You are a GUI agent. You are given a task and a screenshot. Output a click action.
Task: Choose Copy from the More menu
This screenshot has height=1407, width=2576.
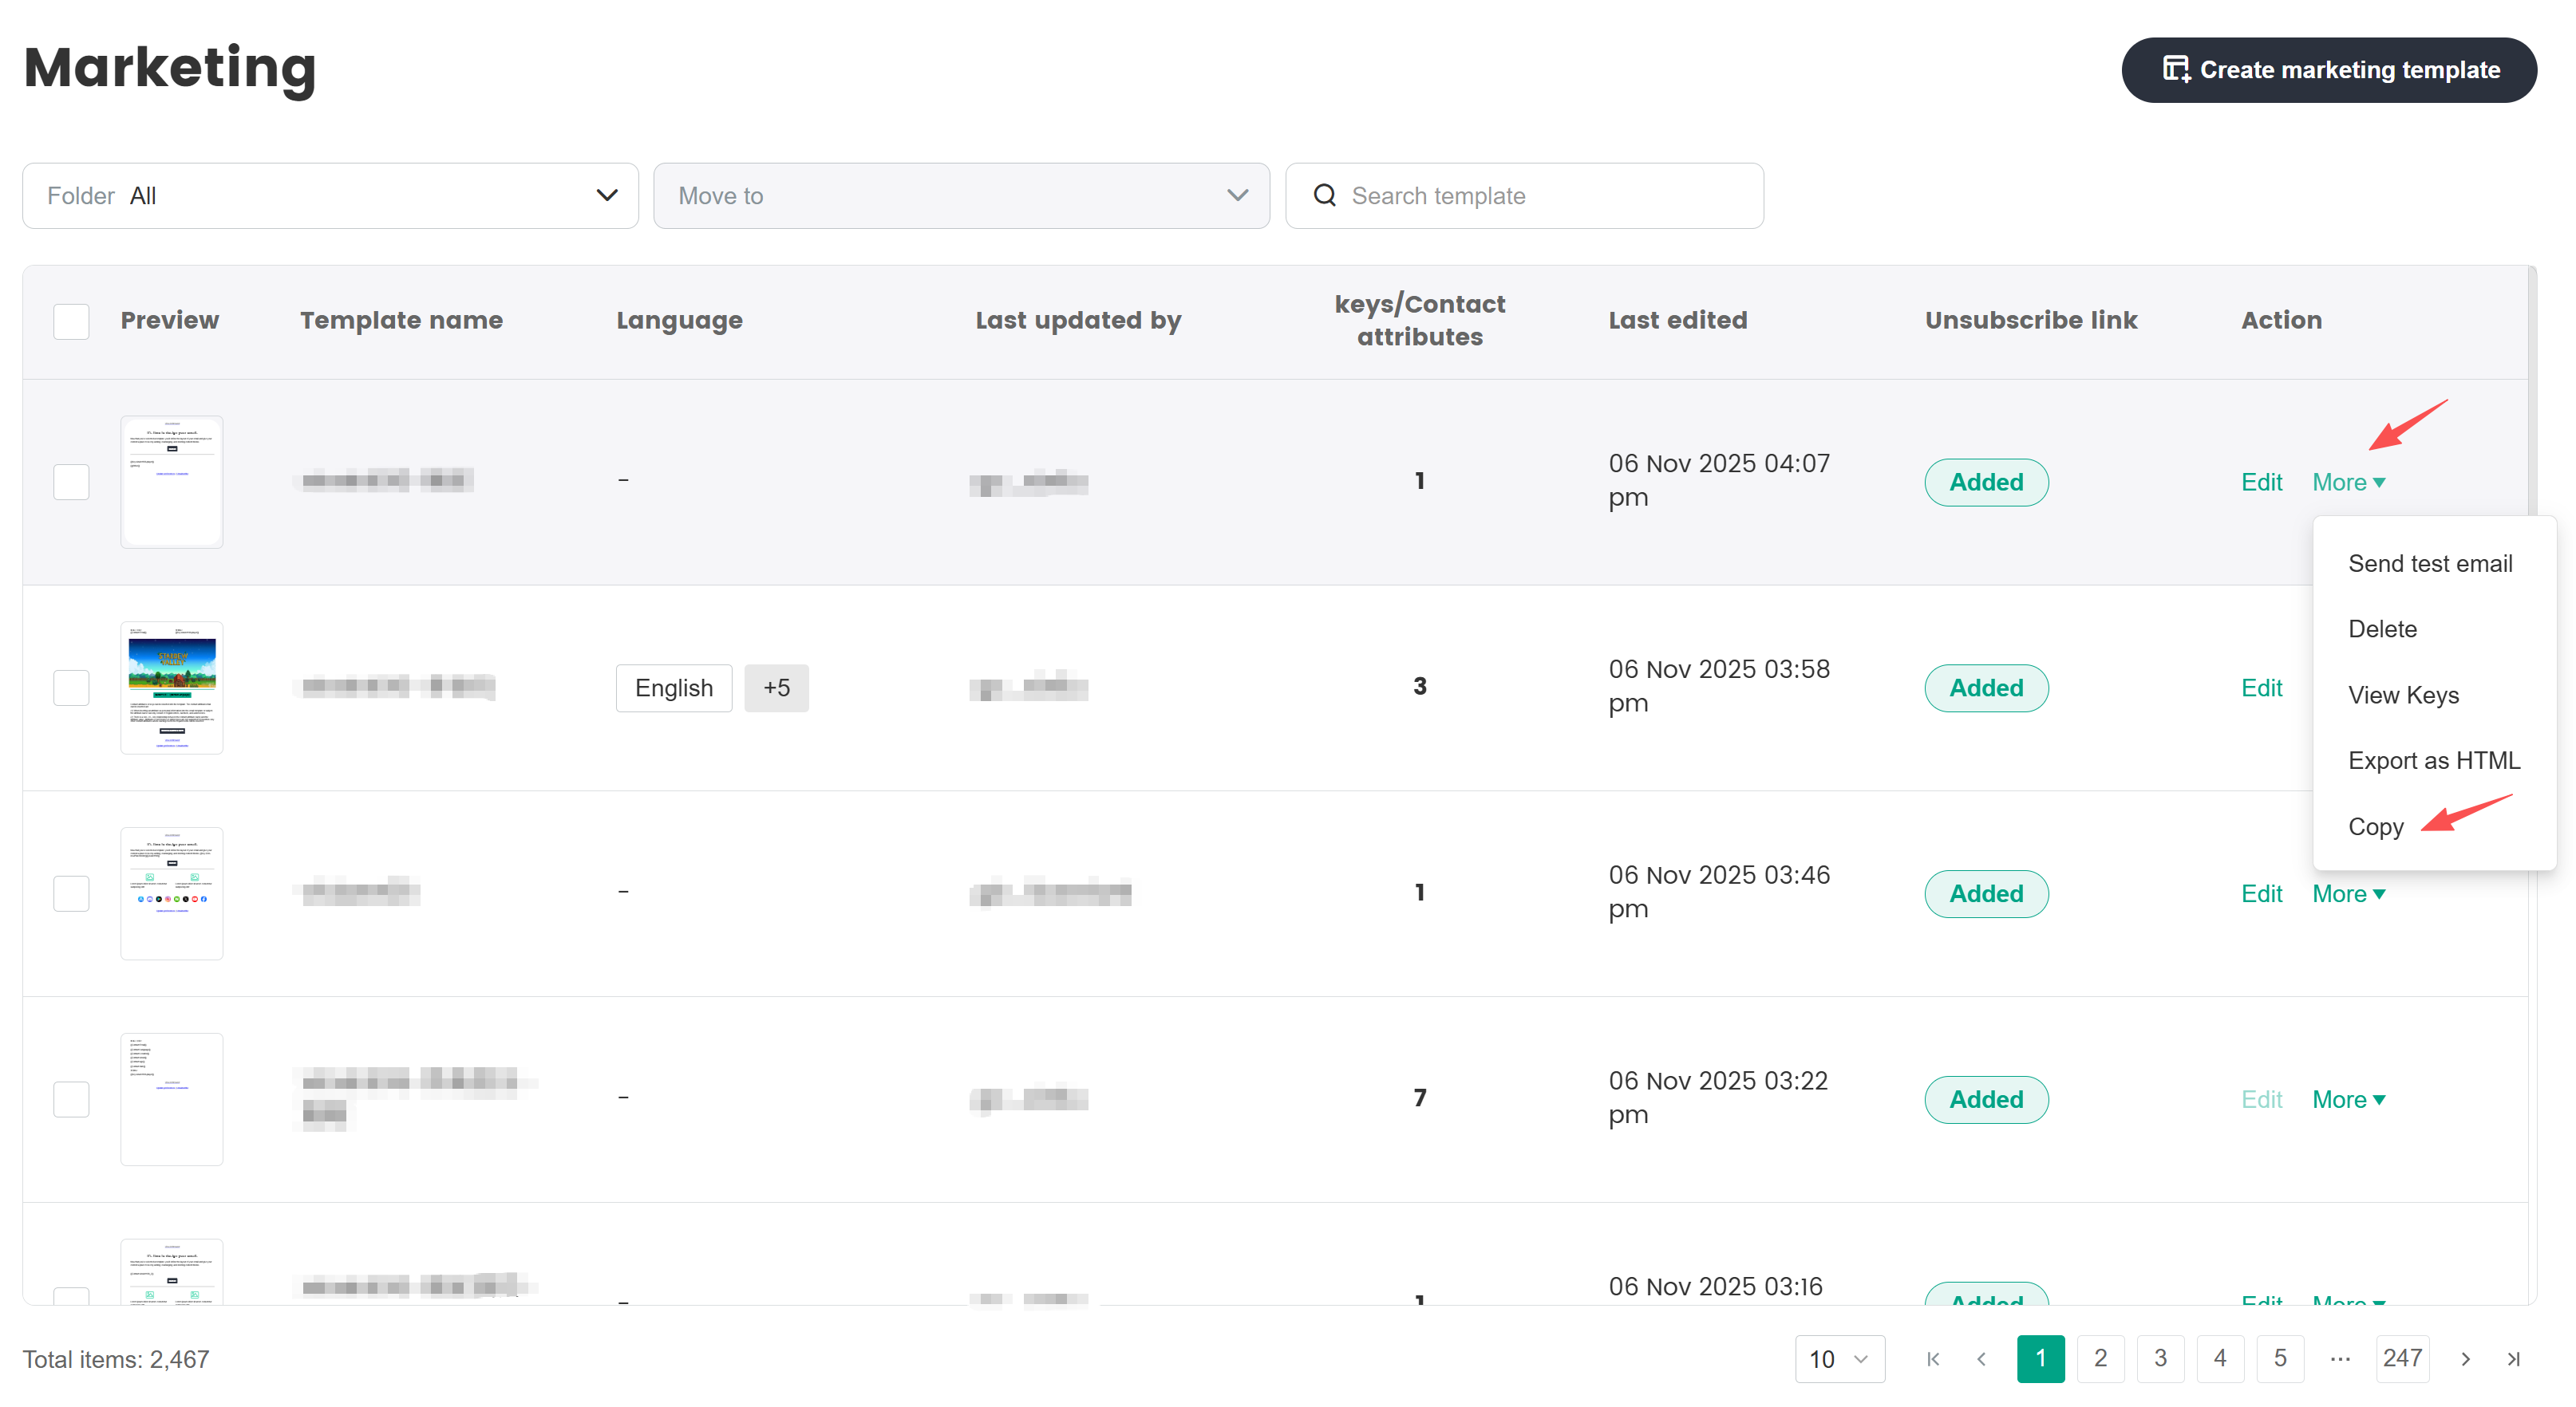2375,826
